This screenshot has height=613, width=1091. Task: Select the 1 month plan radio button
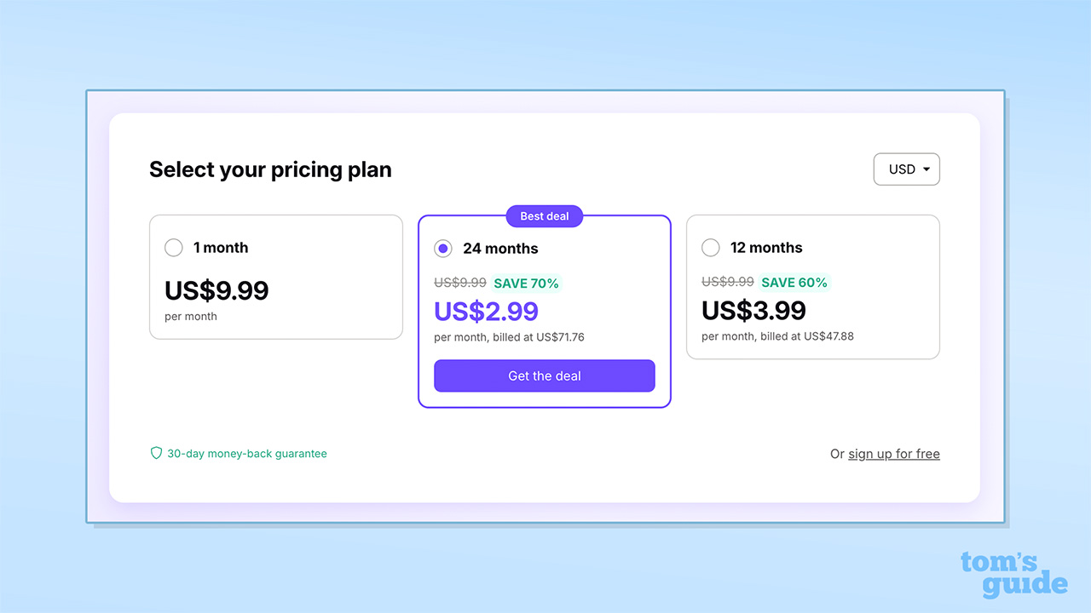point(174,248)
